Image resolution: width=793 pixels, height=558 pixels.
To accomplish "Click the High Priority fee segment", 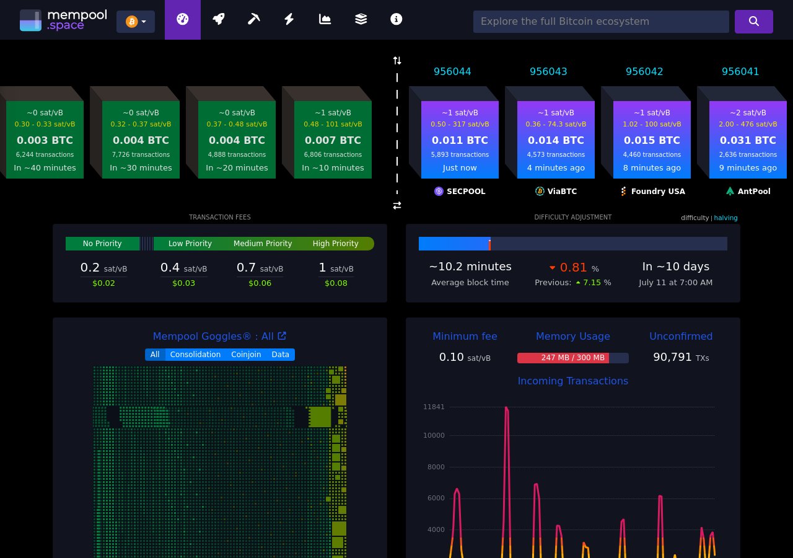I will pos(336,244).
